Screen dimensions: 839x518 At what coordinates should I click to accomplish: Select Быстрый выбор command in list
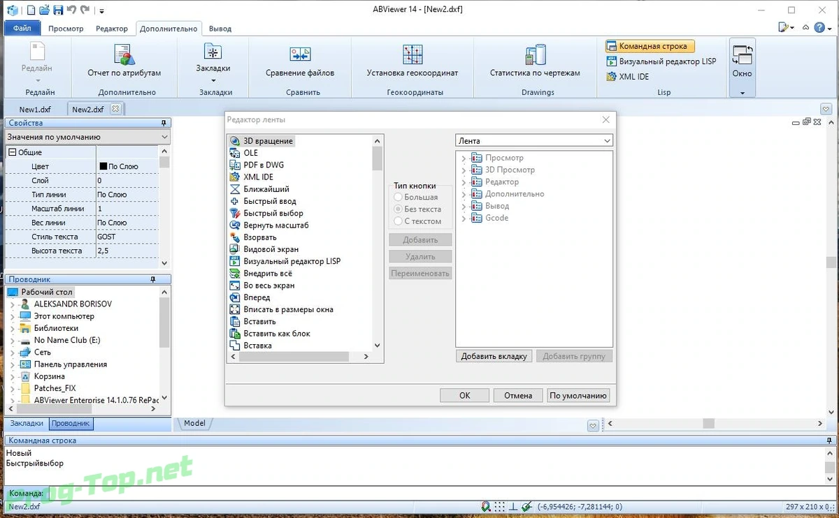(266, 213)
